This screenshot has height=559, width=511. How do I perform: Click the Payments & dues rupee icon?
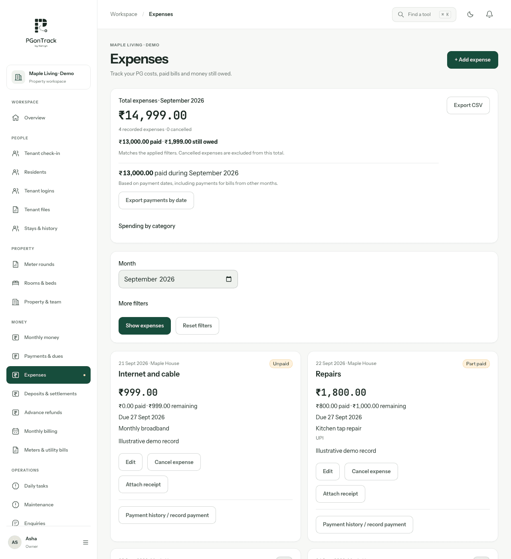pyautogui.click(x=16, y=356)
